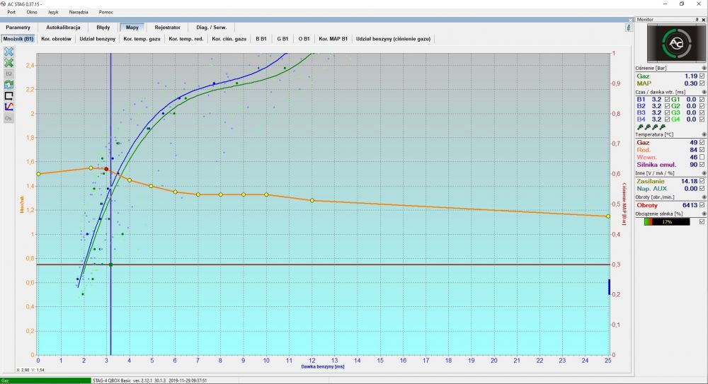708x384 pixels.
Task: Select Udział benzyny (ciśnienie gazu) map
Action: click(x=393, y=39)
